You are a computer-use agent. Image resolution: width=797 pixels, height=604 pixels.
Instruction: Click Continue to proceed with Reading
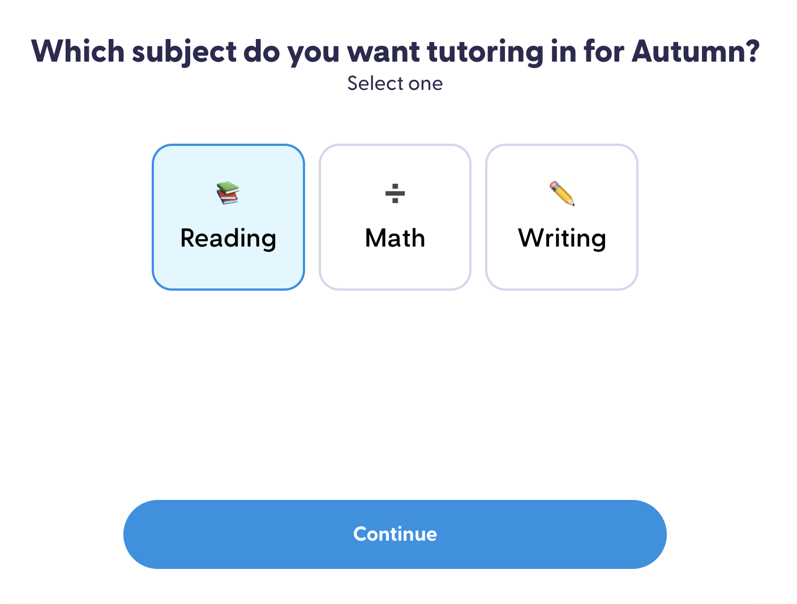point(395,534)
